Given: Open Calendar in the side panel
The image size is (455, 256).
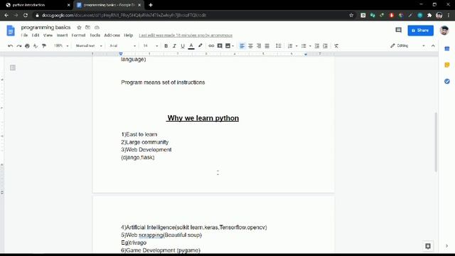Looking at the screenshot, I should click(x=447, y=49).
